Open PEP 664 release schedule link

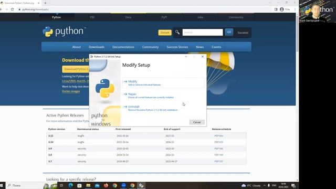point(218,136)
